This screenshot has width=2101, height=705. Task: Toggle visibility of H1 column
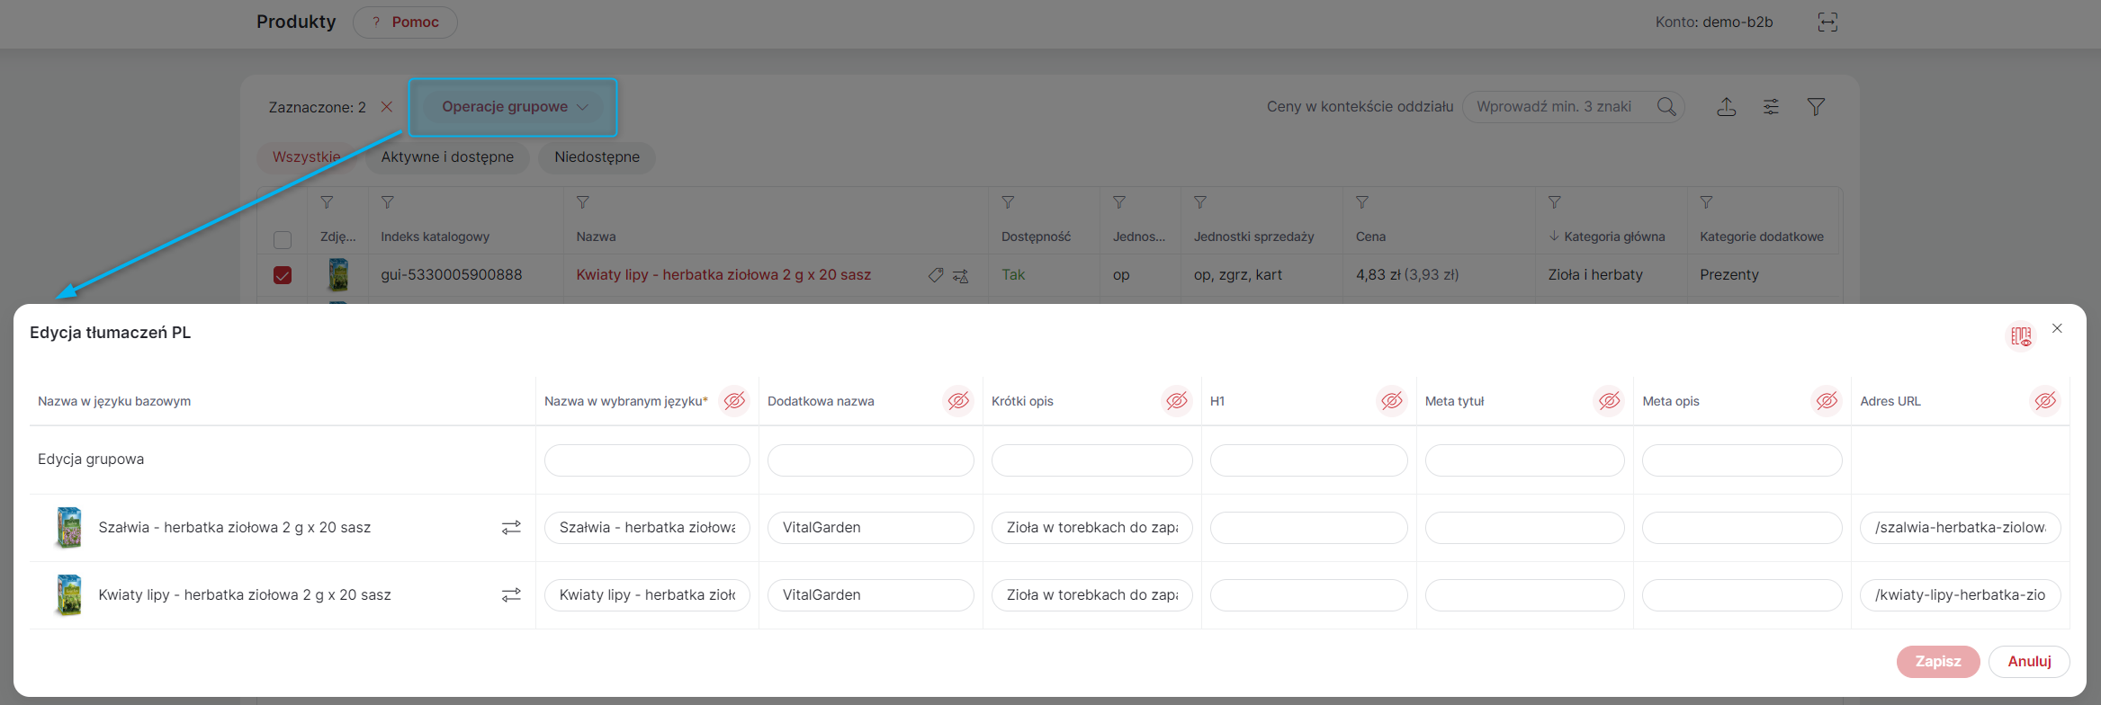1392,400
